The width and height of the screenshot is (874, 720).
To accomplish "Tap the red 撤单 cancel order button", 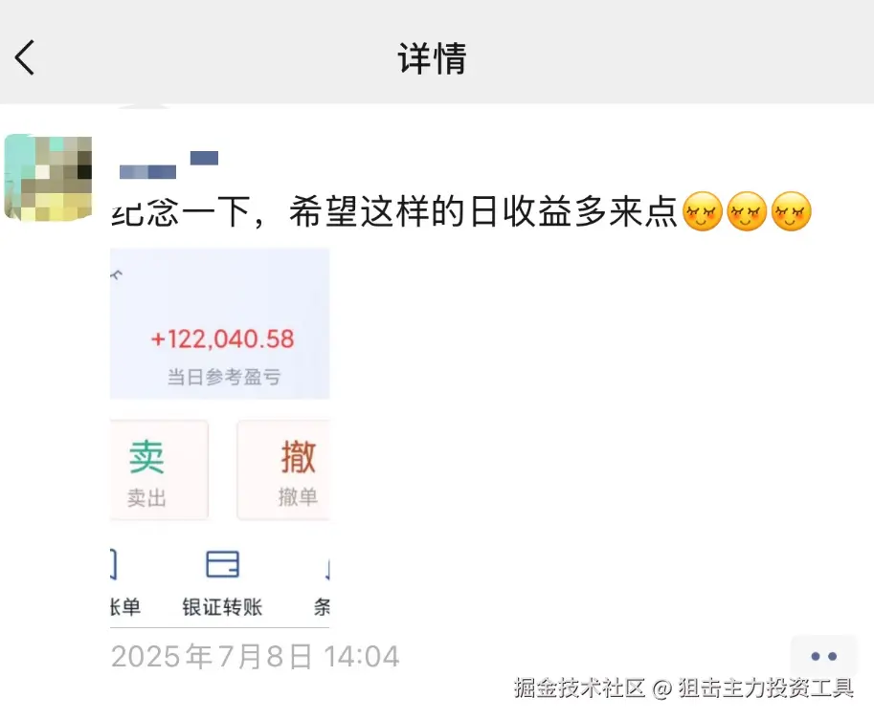I will coord(283,470).
